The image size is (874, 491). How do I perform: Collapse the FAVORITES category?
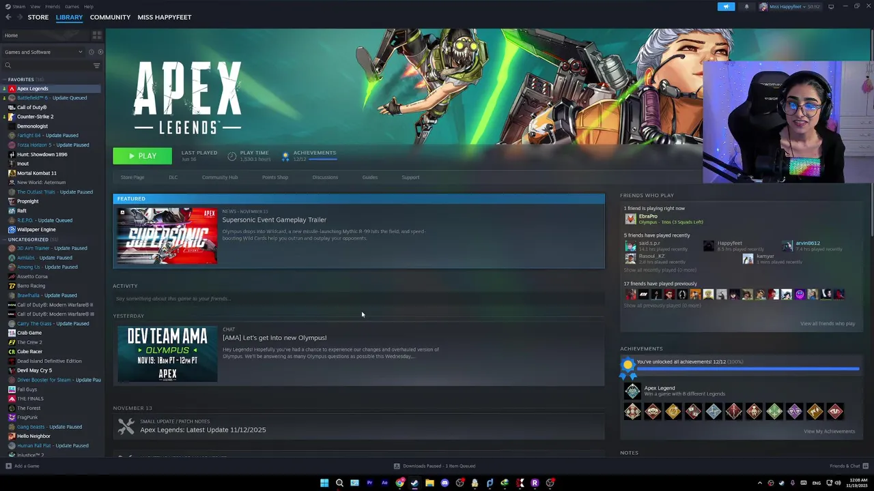pyautogui.click(x=20, y=79)
